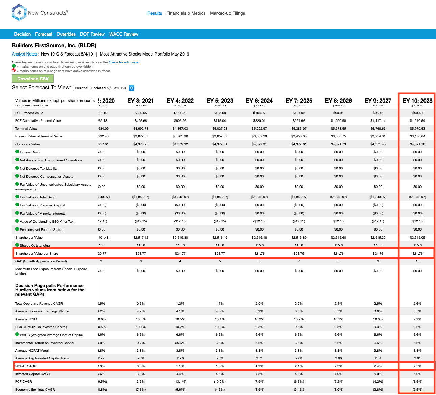Click the Average ROIC row label
This screenshot has height=395, width=436.
pyautogui.click(x=26, y=319)
